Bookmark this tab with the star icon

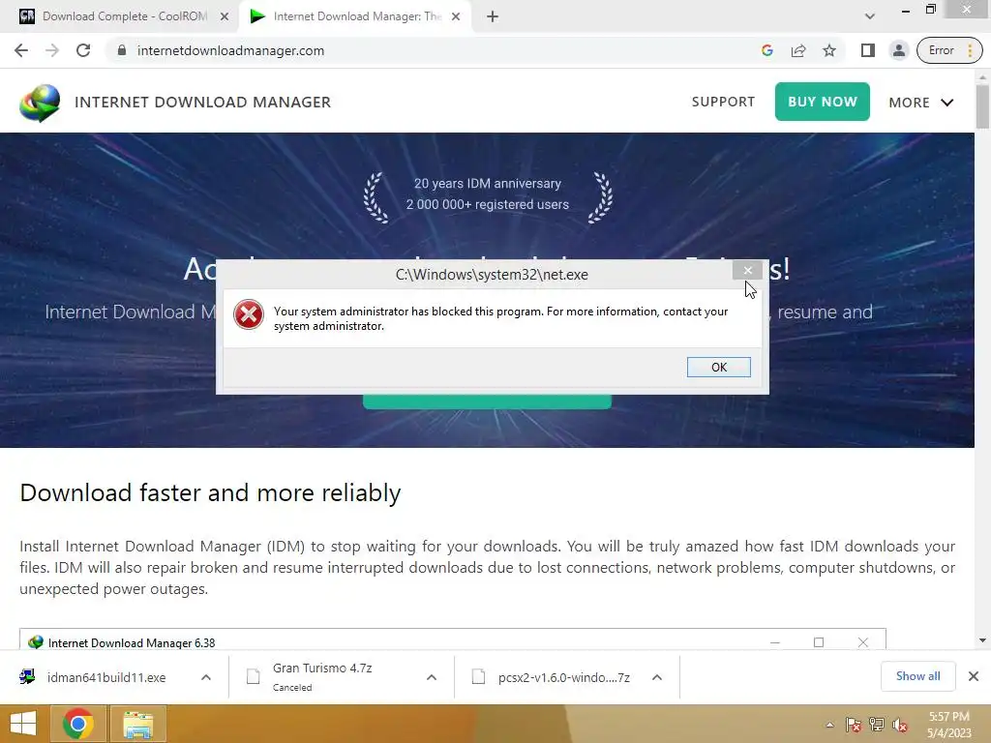[x=829, y=50]
